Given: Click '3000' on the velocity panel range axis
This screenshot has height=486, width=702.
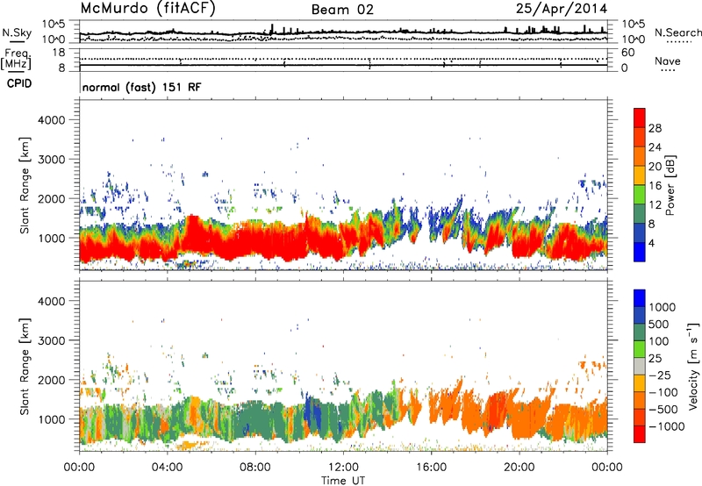Looking at the screenshot, I should (51, 340).
